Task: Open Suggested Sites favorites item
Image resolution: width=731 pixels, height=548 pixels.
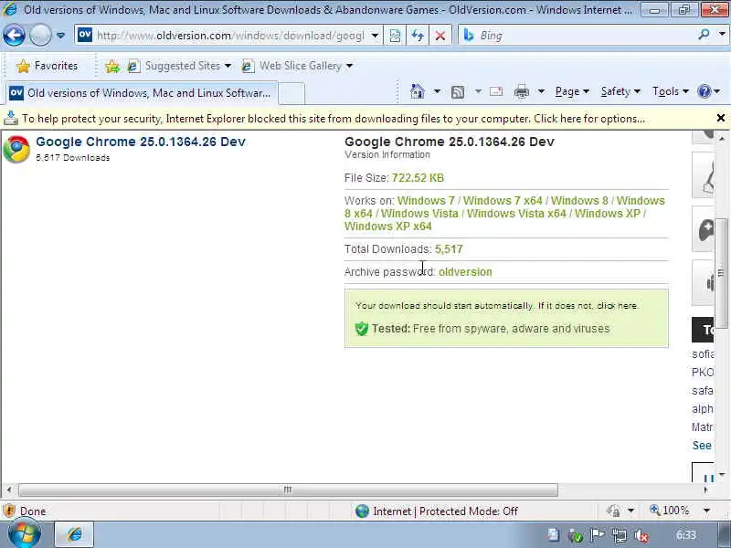Action: [179, 66]
